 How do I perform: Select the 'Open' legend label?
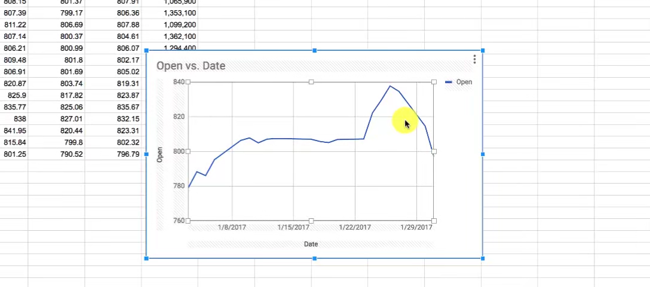(x=464, y=82)
